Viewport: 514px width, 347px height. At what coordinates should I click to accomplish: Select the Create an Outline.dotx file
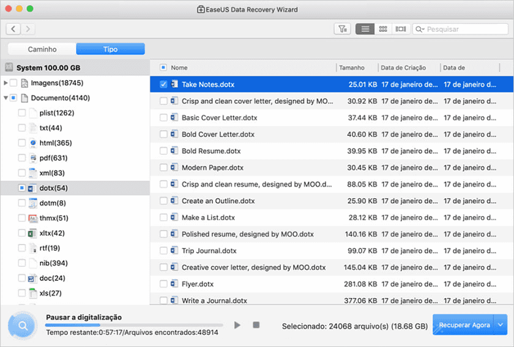point(332,201)
